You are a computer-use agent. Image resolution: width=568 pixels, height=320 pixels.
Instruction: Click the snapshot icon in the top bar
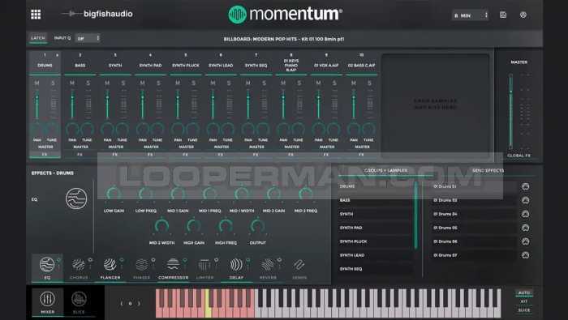click(503, 15)
